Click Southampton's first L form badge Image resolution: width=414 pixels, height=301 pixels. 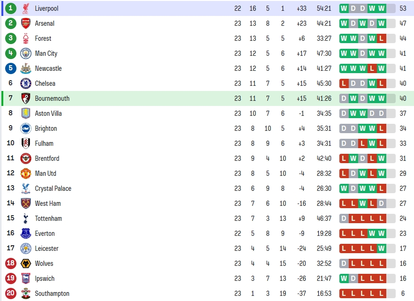click(344, 293)
